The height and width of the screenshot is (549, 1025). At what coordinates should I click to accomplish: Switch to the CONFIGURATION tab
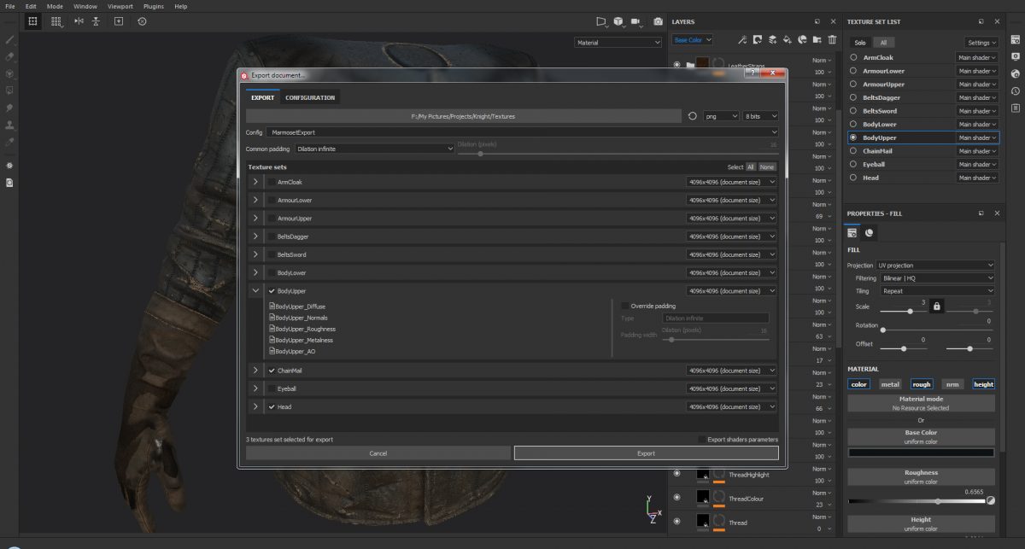tap(310, 97)
